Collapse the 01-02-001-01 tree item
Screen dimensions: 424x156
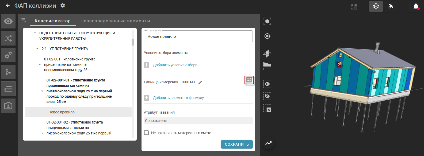coord(42,91)
